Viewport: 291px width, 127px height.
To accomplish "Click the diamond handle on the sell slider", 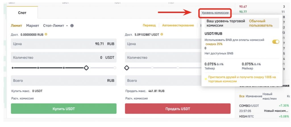I will 127,68.
